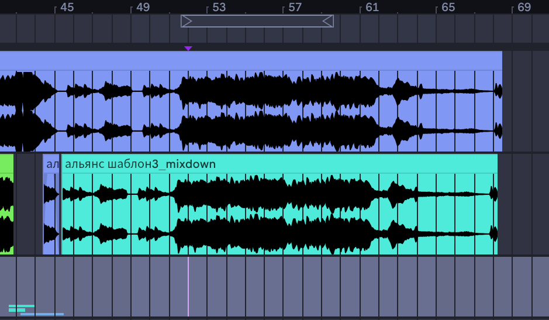This screenshot has height=320, width=549.
Task: Click the loop brace start handle
Action: click(187, 21)
